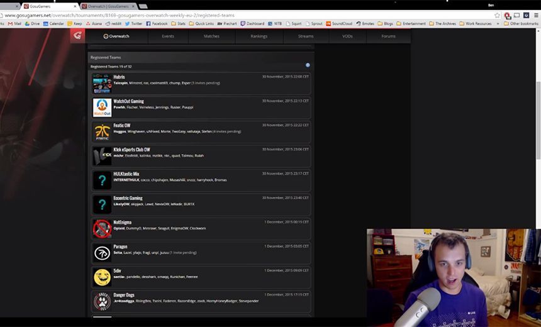
Task: Expand The Archives bookmark folder
Action: (x=443, y=23)
